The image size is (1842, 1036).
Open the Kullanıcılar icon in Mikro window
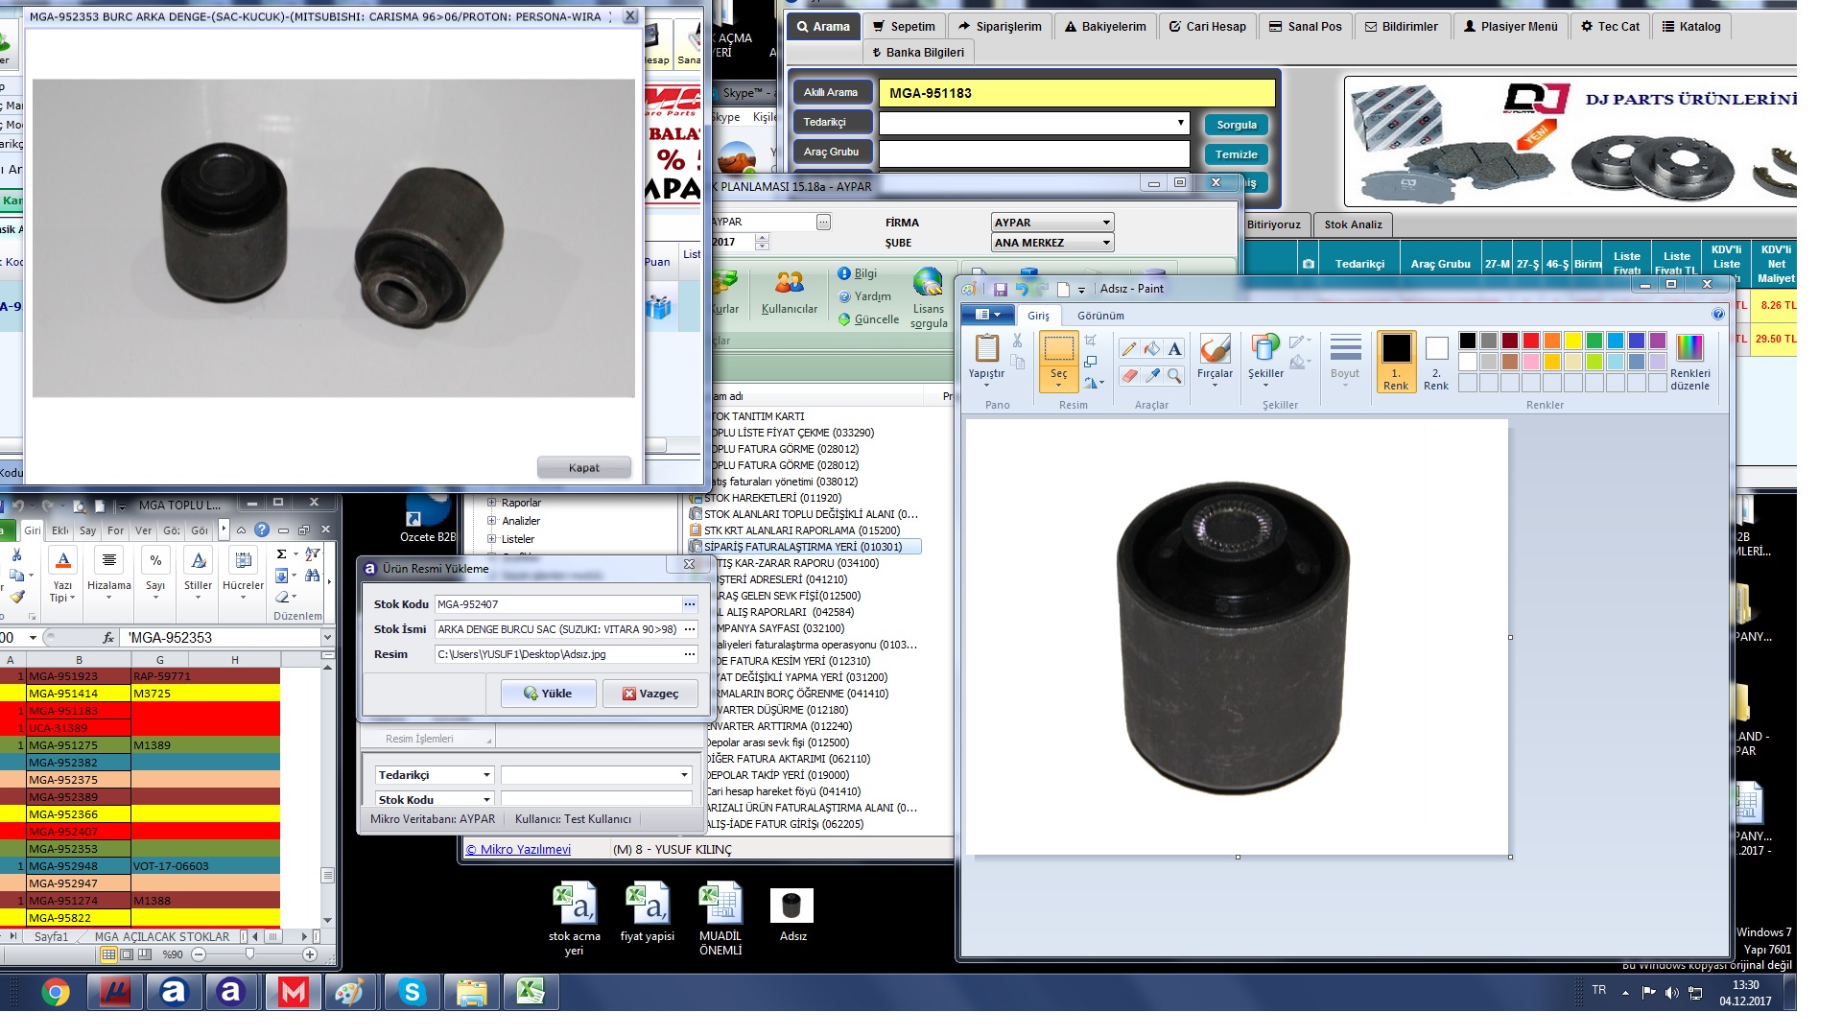(789, 292)
